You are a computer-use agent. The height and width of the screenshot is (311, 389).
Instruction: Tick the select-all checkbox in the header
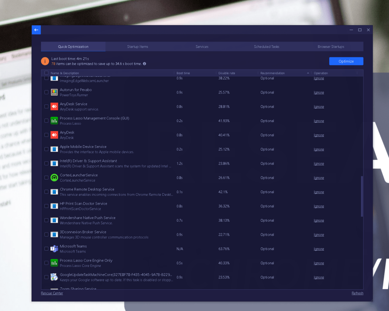[46, 73]
